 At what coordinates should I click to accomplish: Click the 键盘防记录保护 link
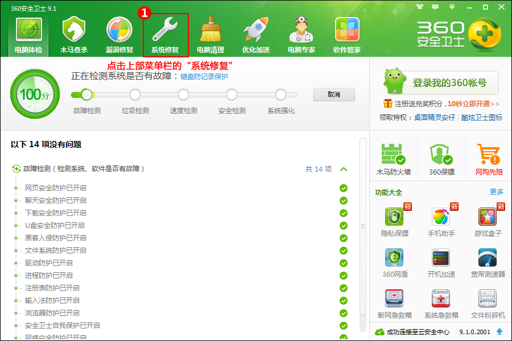pyautogui.click(x=204, y=77)
